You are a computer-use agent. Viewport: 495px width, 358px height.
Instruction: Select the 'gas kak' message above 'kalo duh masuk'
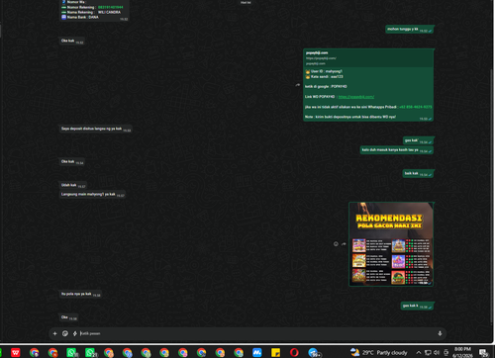point(418,140)
